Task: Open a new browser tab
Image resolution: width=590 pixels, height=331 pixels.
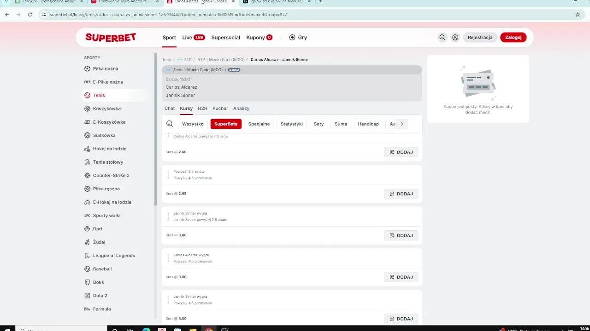Action: point(321,1)
